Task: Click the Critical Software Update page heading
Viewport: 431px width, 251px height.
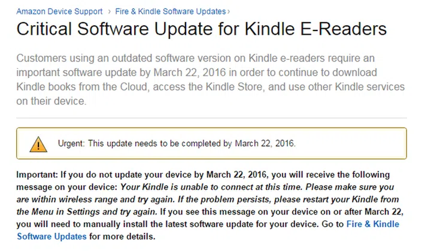Action: pyautogui.click(x=201, y=29)
